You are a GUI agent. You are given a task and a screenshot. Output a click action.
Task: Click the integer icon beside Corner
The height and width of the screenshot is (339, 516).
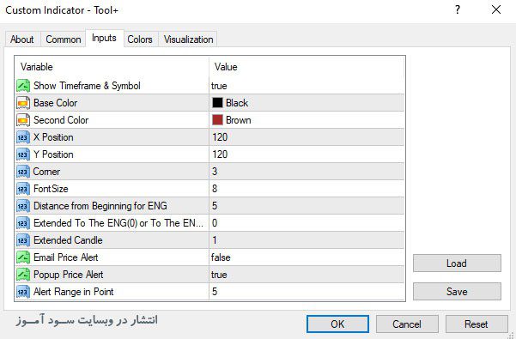(23, 172)
